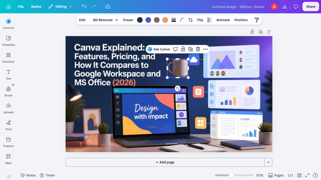Click the rotate handle below mug
This screenshot has height=180, width=321.
coord(178,88)
